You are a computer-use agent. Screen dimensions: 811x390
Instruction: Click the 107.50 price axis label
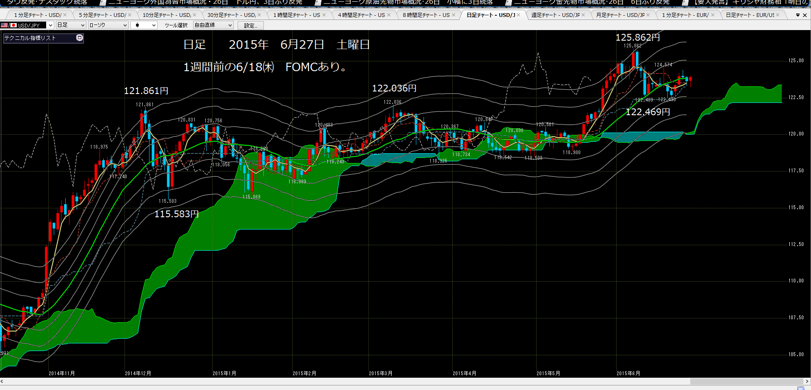click(796, 318)
